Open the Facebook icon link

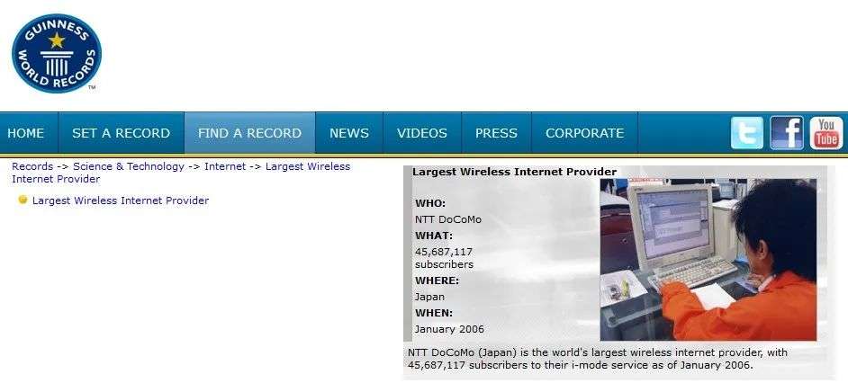(787, 133)
